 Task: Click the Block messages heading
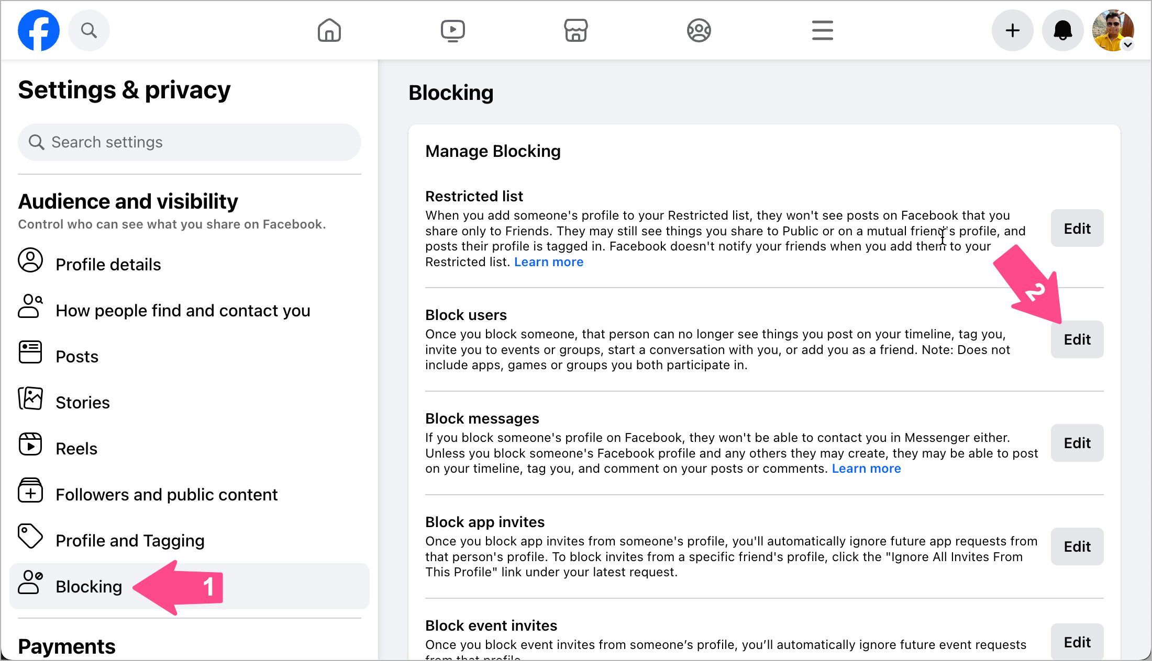click(x=482, y=418)
